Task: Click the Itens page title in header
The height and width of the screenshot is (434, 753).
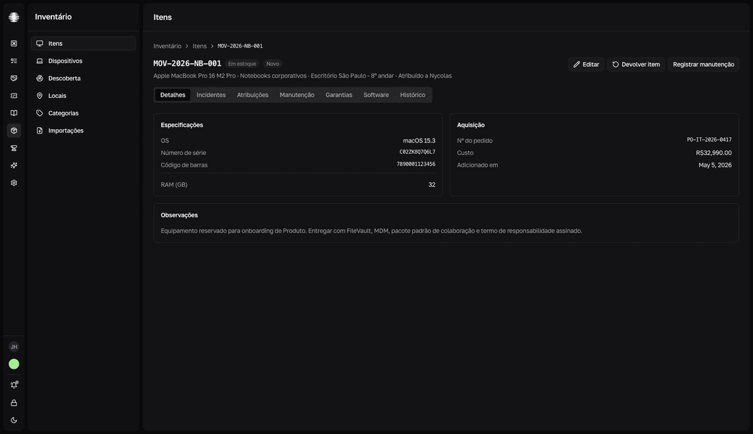Action: coord(163,17)
